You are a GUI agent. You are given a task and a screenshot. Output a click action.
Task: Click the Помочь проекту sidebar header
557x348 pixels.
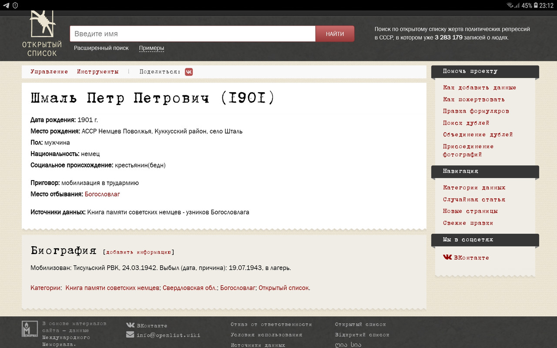tap(485, 71)
